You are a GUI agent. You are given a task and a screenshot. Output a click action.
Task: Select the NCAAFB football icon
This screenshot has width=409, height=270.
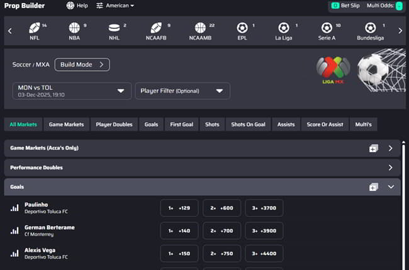coord(156,28)
